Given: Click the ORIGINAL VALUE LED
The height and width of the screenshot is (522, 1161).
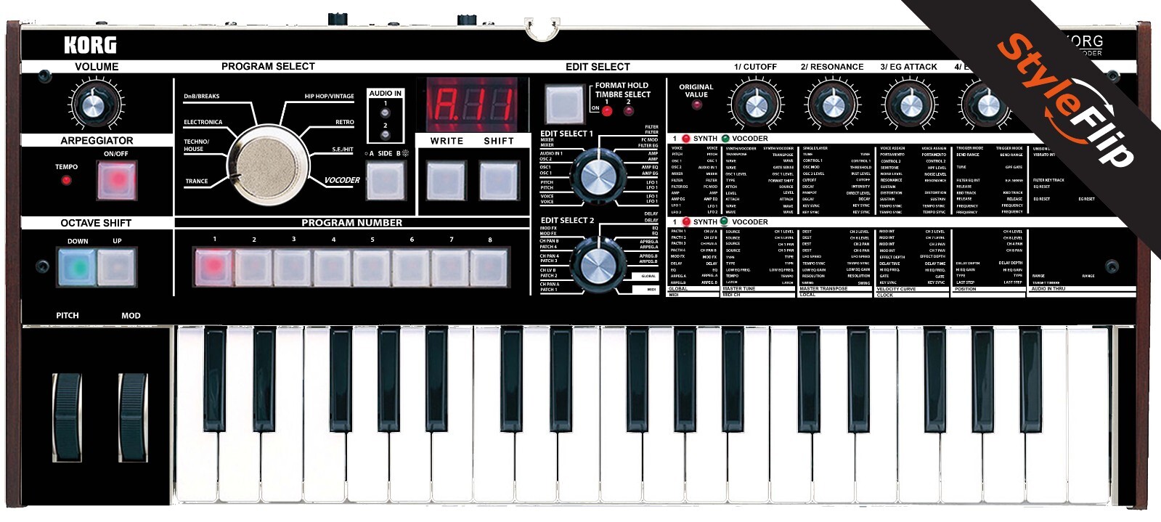Looking at the screenshot, I should coord(696,105).
